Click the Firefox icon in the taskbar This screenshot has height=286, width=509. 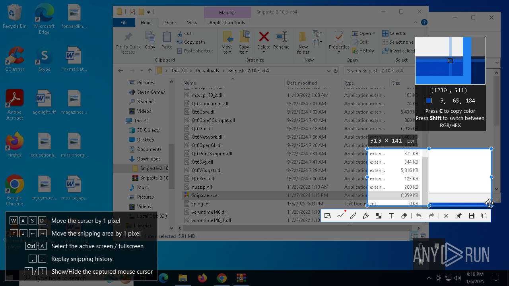click(x=202, y=278)
